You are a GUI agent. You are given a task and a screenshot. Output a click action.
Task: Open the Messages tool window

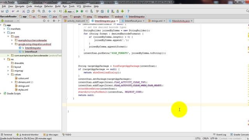[51, 135]
